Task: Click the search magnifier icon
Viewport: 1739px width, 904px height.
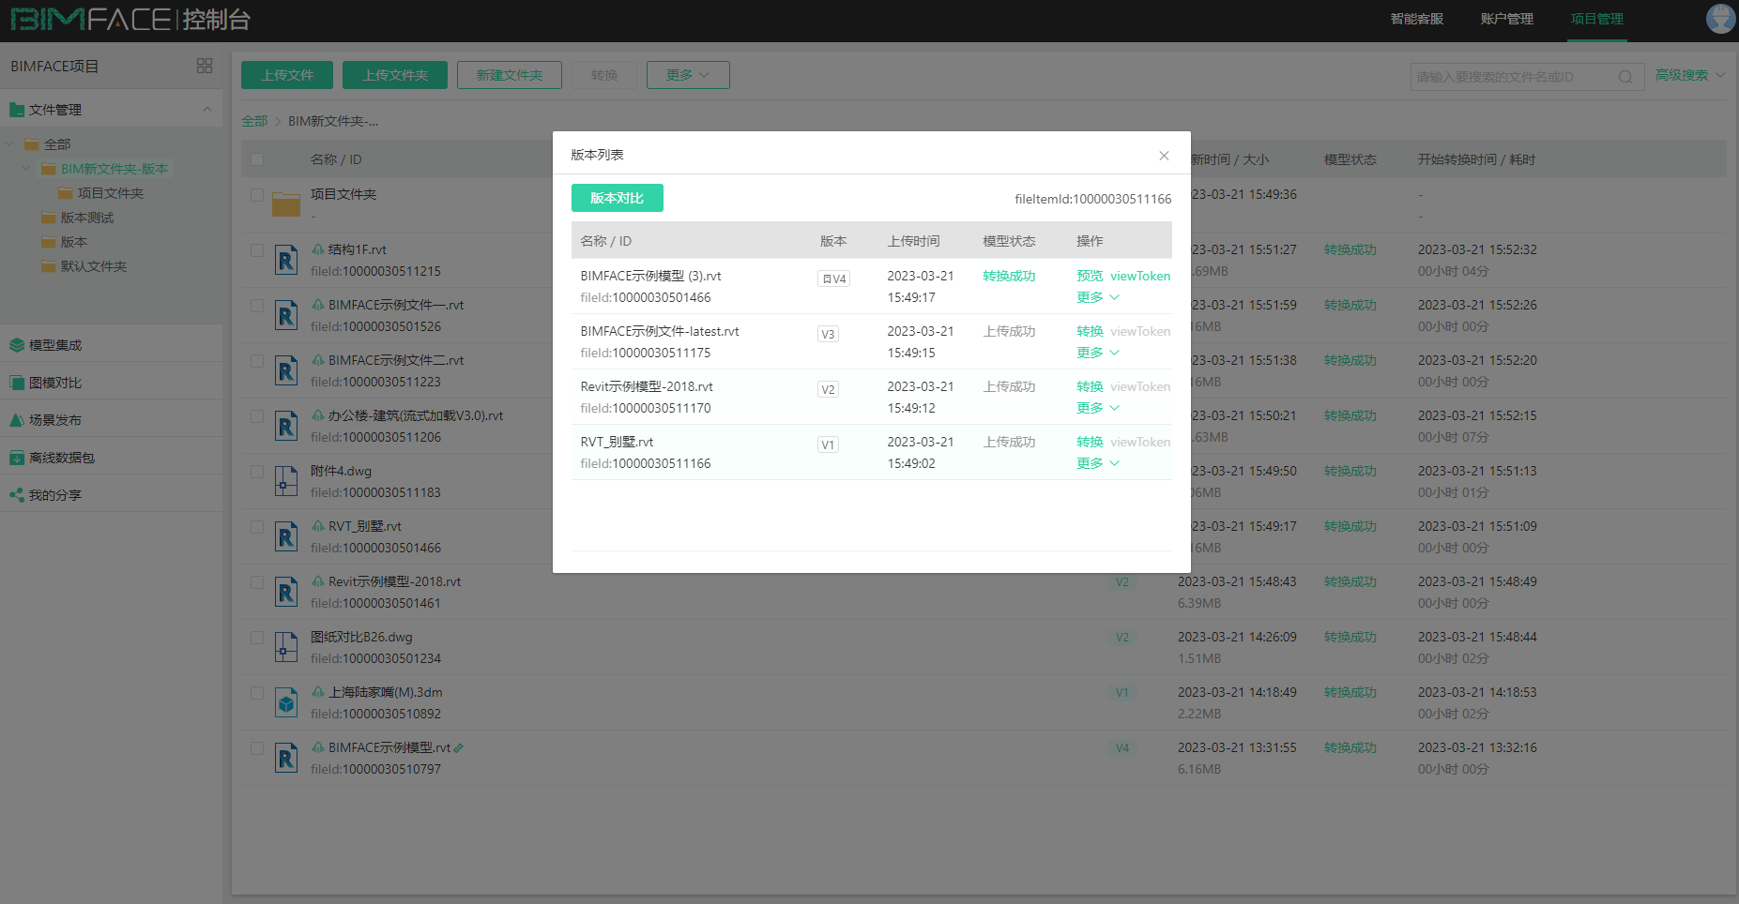Action: [1625, 77]
